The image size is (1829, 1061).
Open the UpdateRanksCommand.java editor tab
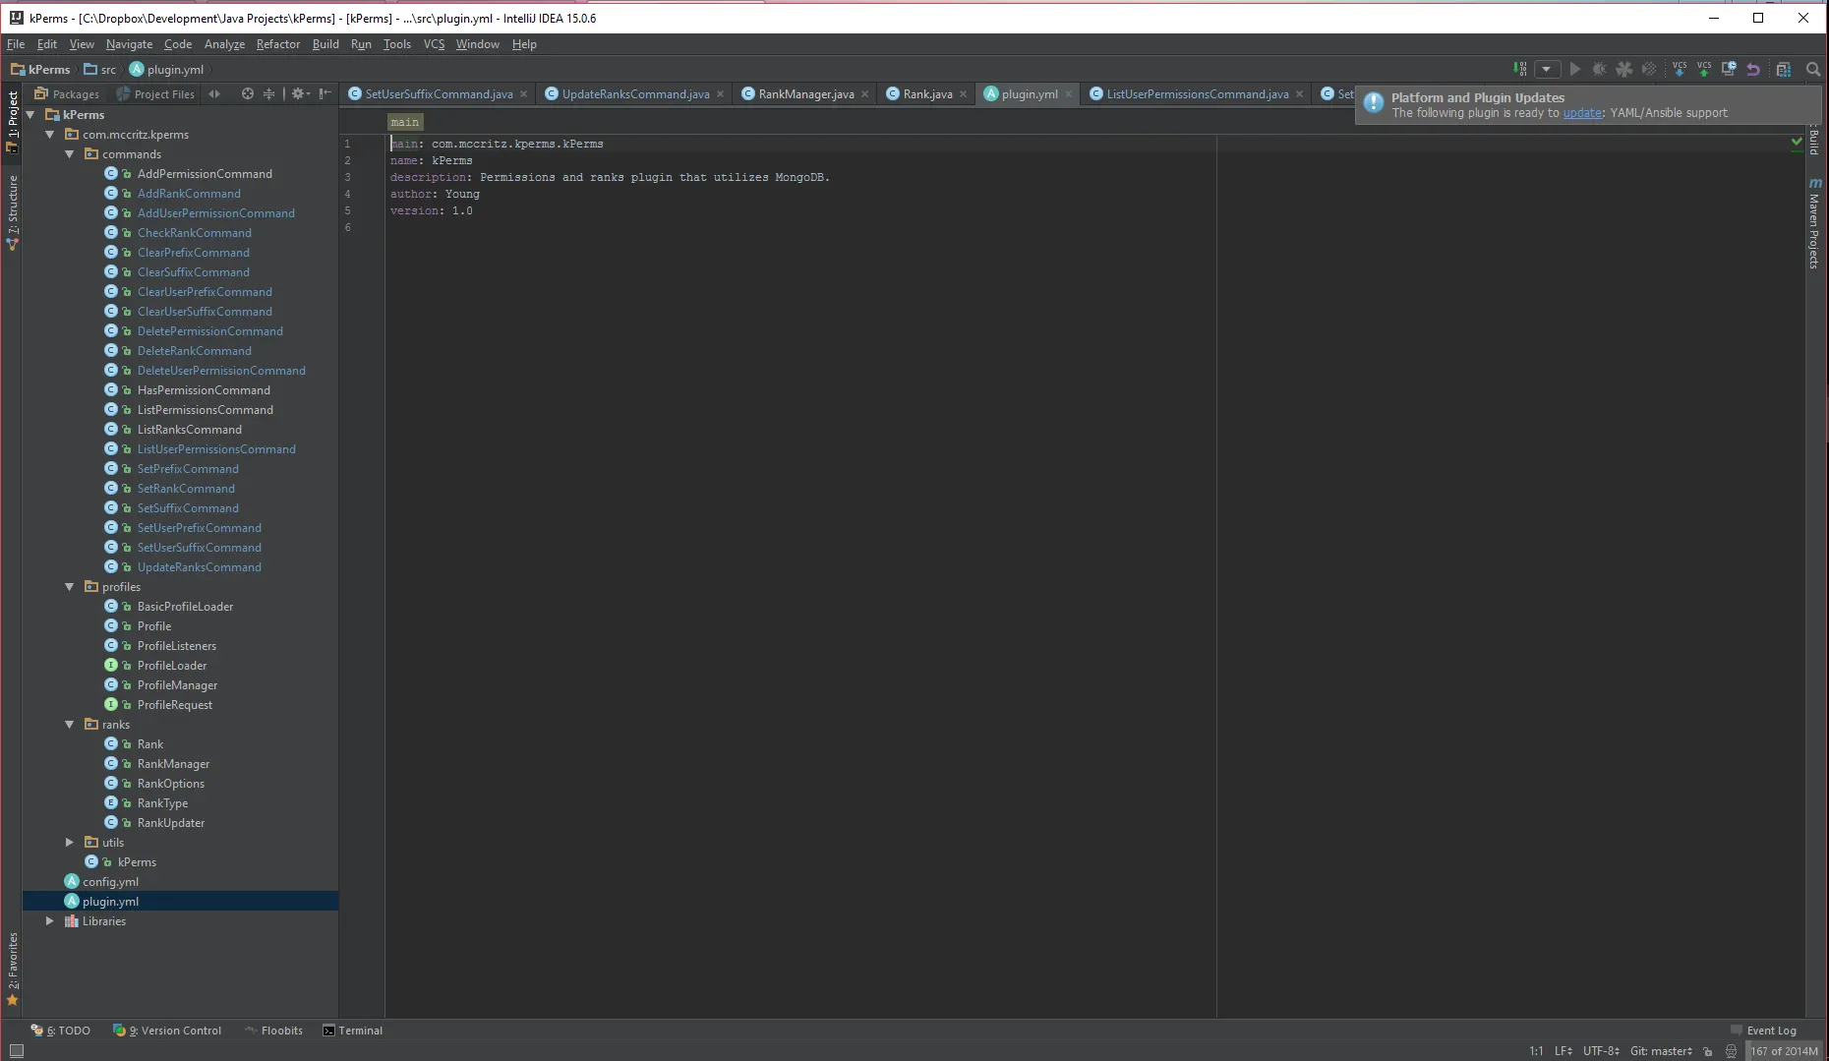click(x=635, y=94)
